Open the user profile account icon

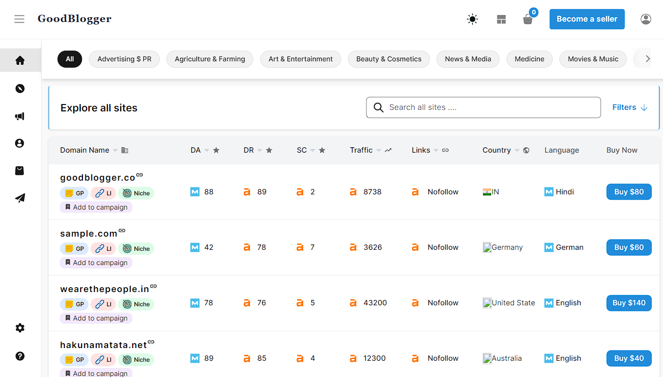(x=646, y=19)
